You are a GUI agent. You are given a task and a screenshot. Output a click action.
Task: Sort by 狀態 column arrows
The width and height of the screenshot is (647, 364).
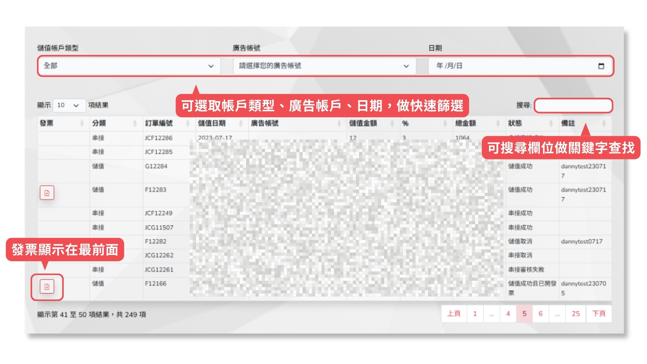[551, 123]
